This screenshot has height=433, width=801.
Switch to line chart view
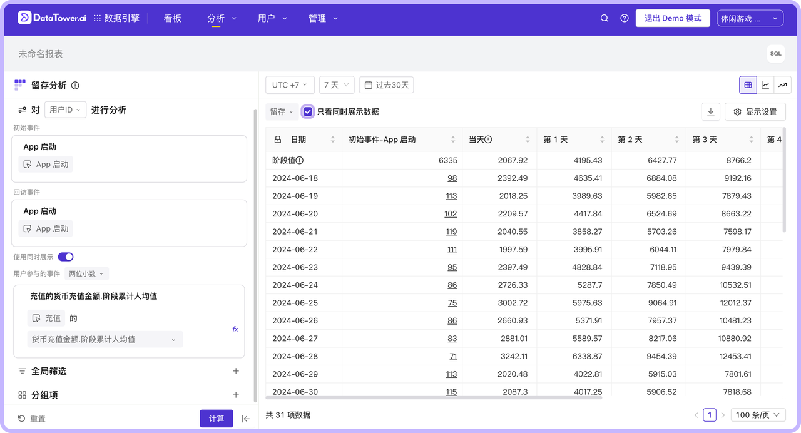click(765, 84)
